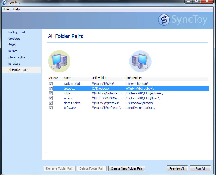Click the right folder computer icon

click(x=140, y=61)
